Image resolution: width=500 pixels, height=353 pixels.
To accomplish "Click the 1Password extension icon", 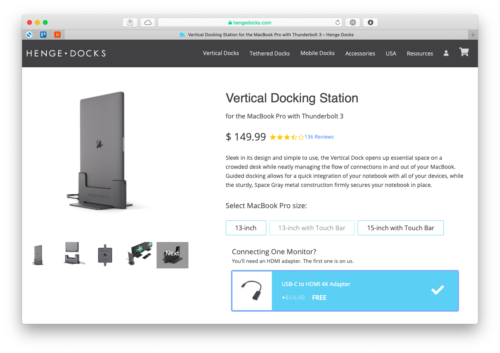I will pos(353,22).
